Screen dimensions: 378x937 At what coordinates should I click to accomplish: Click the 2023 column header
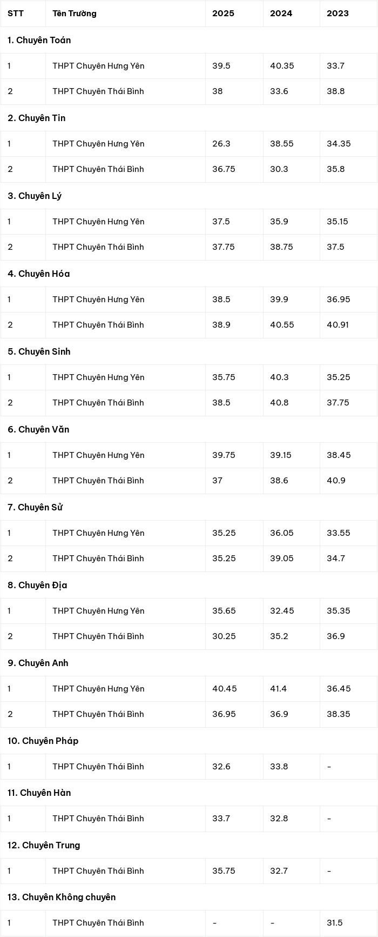[337, 14]
